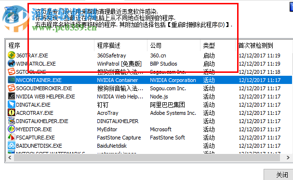Click the 360TRAY.EXE program icon

pos(12,55)
